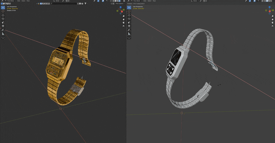
Task: Select the Scale tool in right viewport
Action: [129, 22]
